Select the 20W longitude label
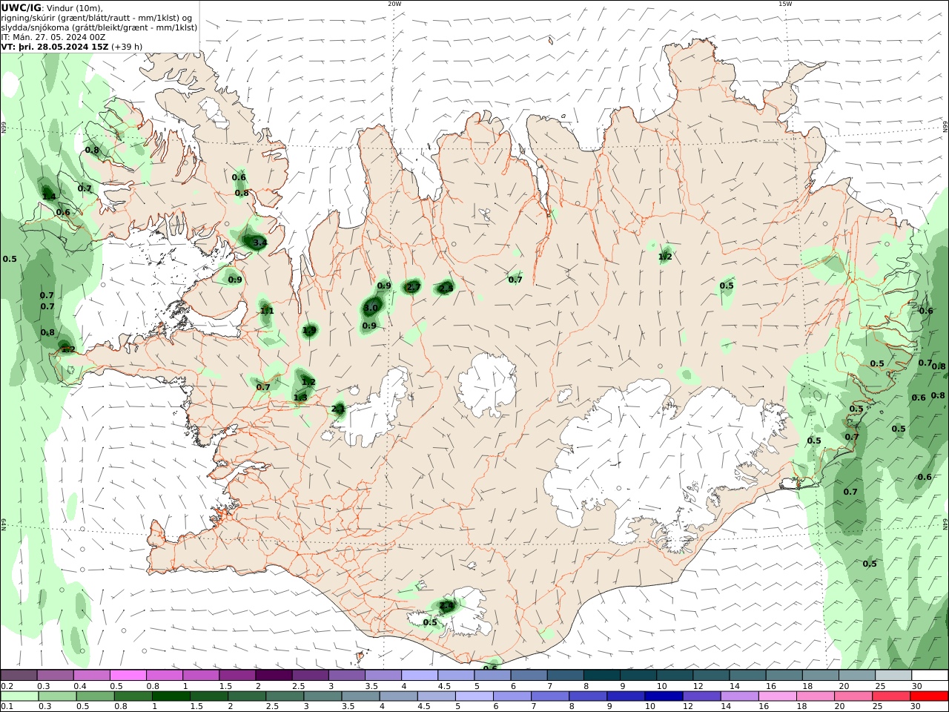The image size is (949, 712). point(394,4)
